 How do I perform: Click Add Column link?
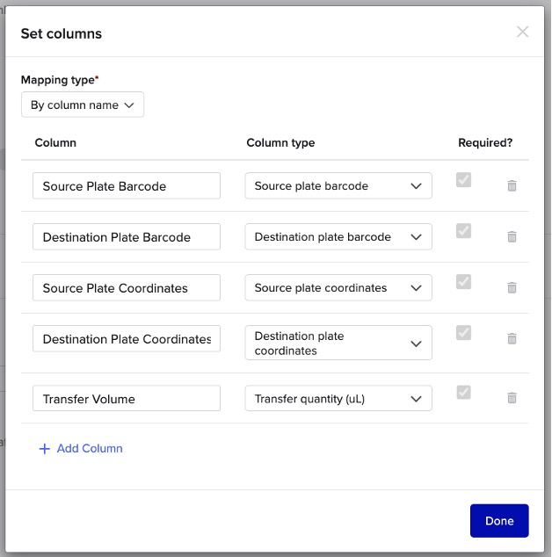[x=81, y=449]
